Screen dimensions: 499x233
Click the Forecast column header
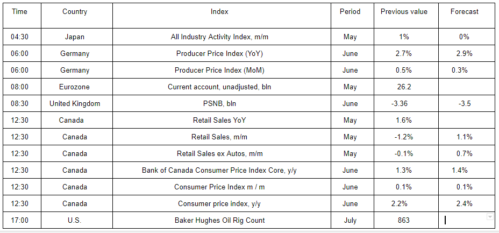coord(465,12)
